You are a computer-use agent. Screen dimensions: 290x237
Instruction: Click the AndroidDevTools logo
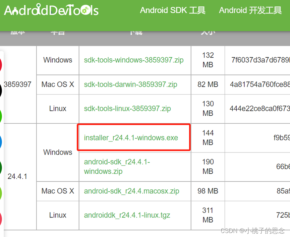pos(51,10)
